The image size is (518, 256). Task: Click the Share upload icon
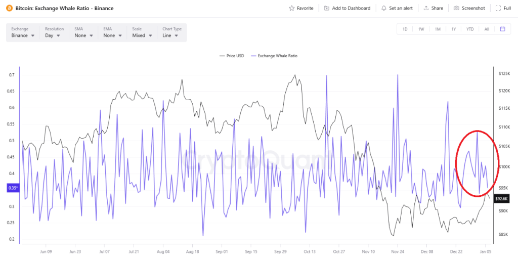click(426, 8)
